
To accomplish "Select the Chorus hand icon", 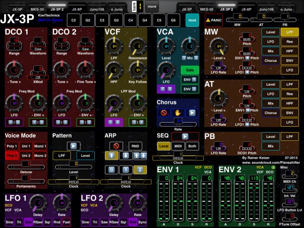I will [x=178, y=112].
